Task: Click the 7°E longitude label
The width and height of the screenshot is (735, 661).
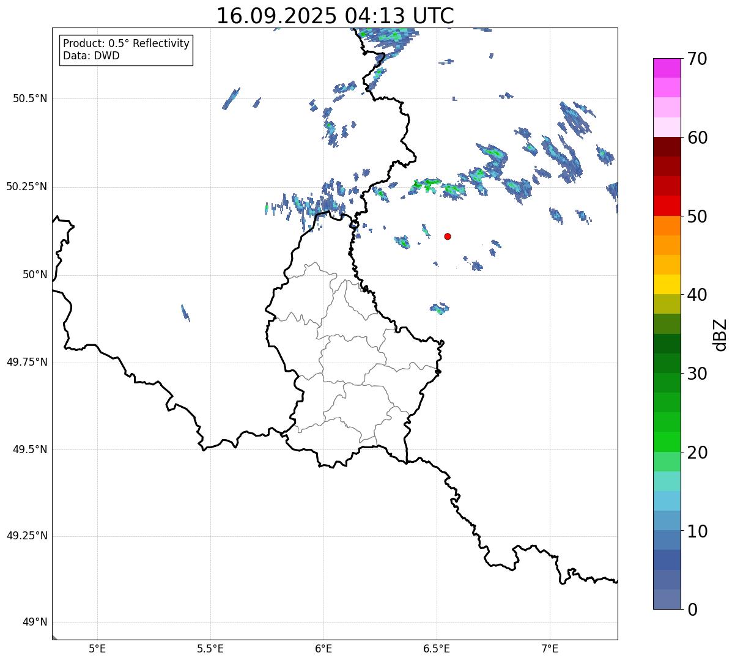Action: tap(550, 648)
